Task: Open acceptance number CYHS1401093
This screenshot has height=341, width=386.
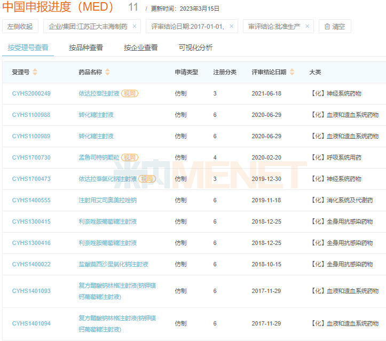Action: pyautogui.click(x=31, y=291)
